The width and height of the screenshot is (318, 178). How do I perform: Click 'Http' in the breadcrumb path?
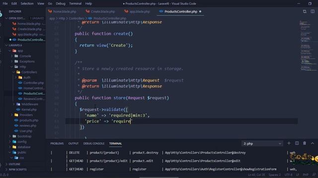pyautogui.click(x=62, y=18)
